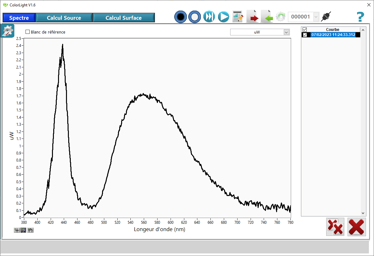
Task: Select the crosshair cursor graph tool
Action: (17, 230)
